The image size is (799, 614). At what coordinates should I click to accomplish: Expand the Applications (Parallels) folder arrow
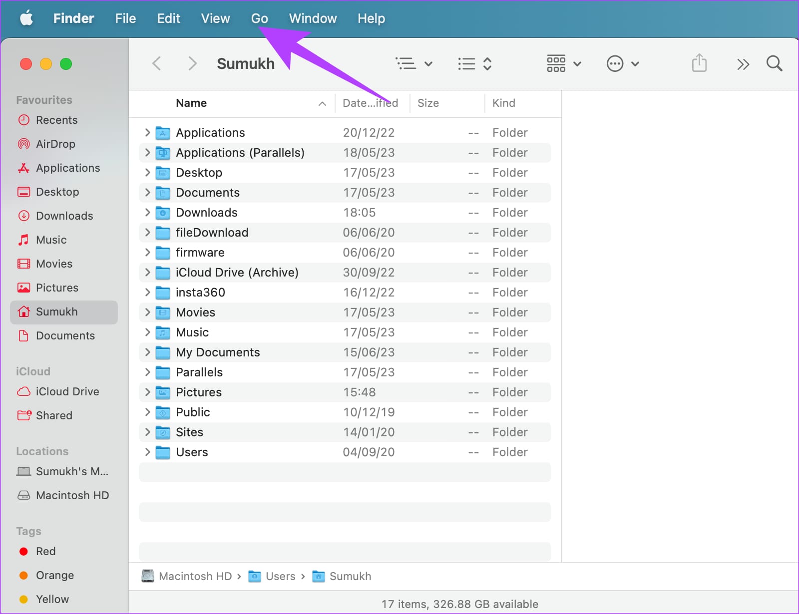pyautogui.click(x=147, y=153)
